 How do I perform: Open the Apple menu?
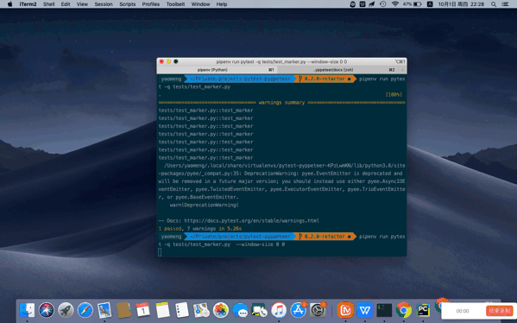9,4
